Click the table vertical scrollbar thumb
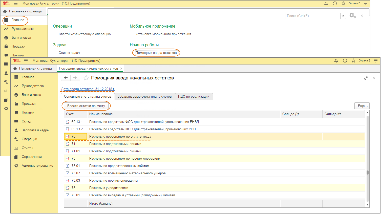This screenshot has height=214, width=381. (368, 173)
